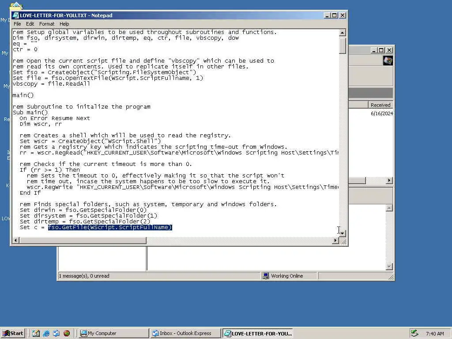This screenshot has width=452, height=339.
Task: Click the Notepad horizontal scroll thumb
Action: pyautogui.click(x=83, y=240)
